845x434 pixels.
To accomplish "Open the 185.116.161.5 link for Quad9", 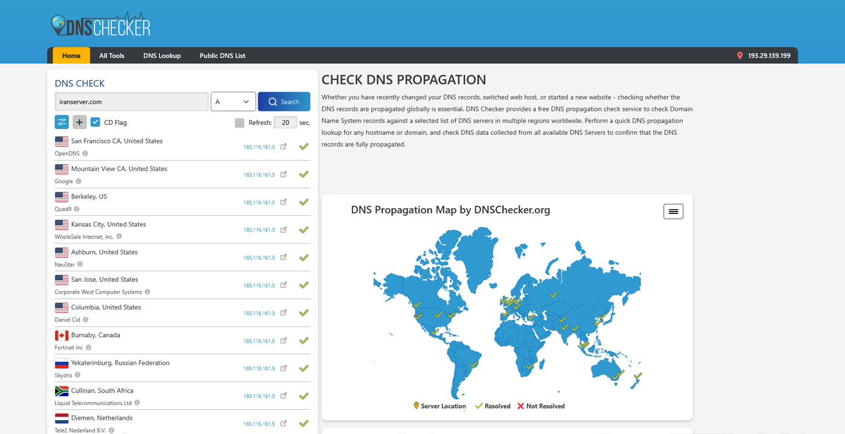I will (260, 201).
